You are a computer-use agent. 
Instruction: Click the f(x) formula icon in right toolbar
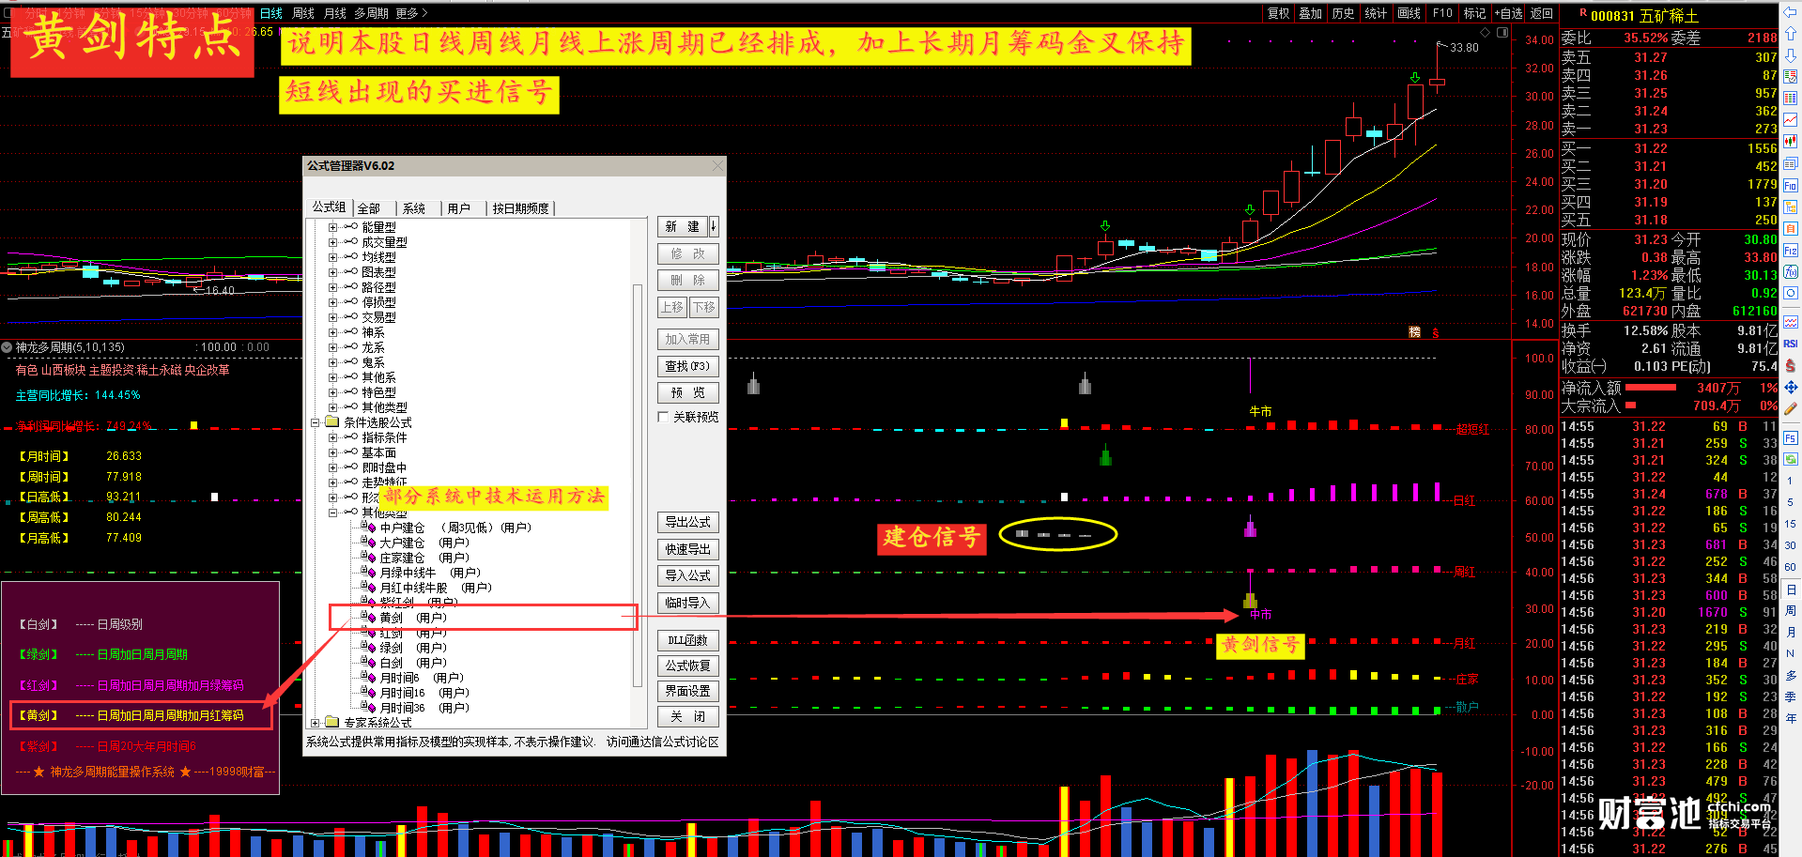[x=1791, y=271]
